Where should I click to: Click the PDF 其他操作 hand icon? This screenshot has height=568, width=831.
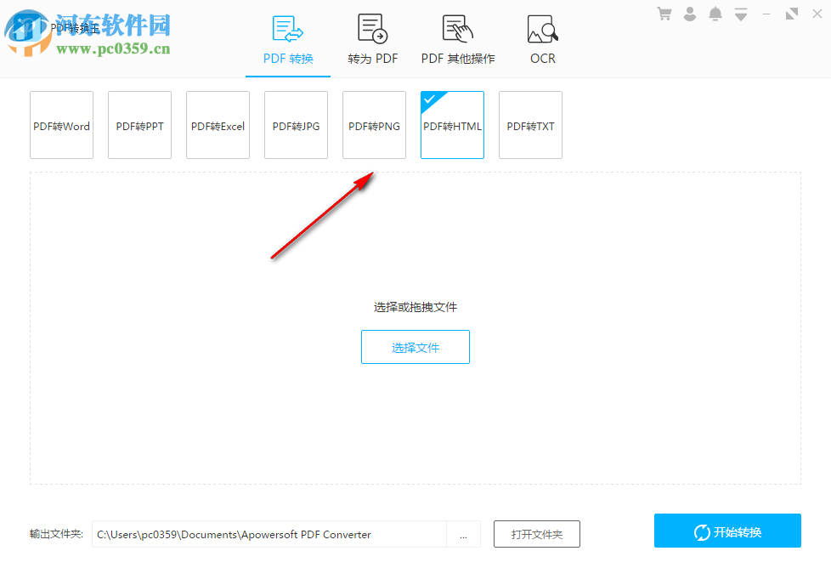(x=456, y=27)
